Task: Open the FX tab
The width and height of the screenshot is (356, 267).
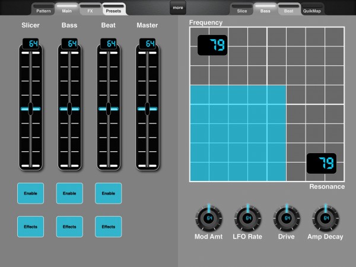Action: [x=90, y=9]
